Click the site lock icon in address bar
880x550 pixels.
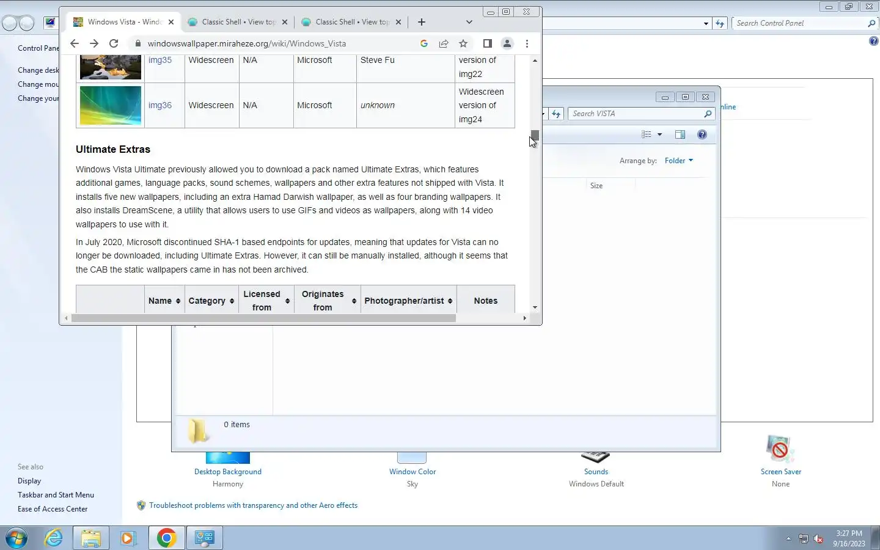click(x=138, y=43)
